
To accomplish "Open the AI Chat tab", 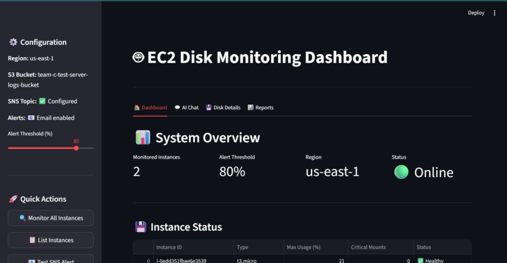I will pos(187,108).
